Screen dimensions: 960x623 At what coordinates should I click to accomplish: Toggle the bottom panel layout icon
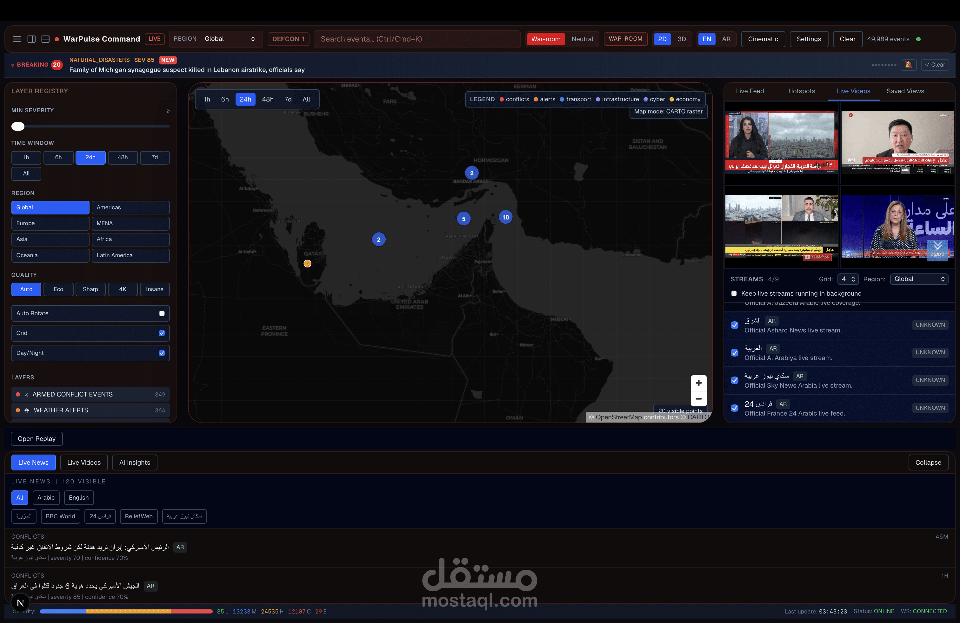[46, 39]
